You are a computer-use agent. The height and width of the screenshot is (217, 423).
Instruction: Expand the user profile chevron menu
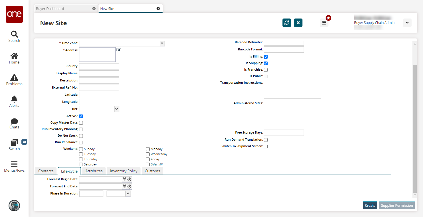coord(407,23)
